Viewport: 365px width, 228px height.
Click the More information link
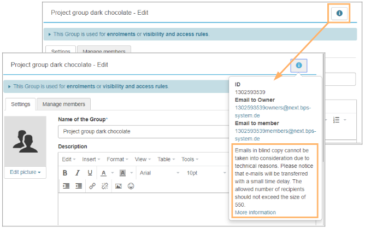coord(255,212)
